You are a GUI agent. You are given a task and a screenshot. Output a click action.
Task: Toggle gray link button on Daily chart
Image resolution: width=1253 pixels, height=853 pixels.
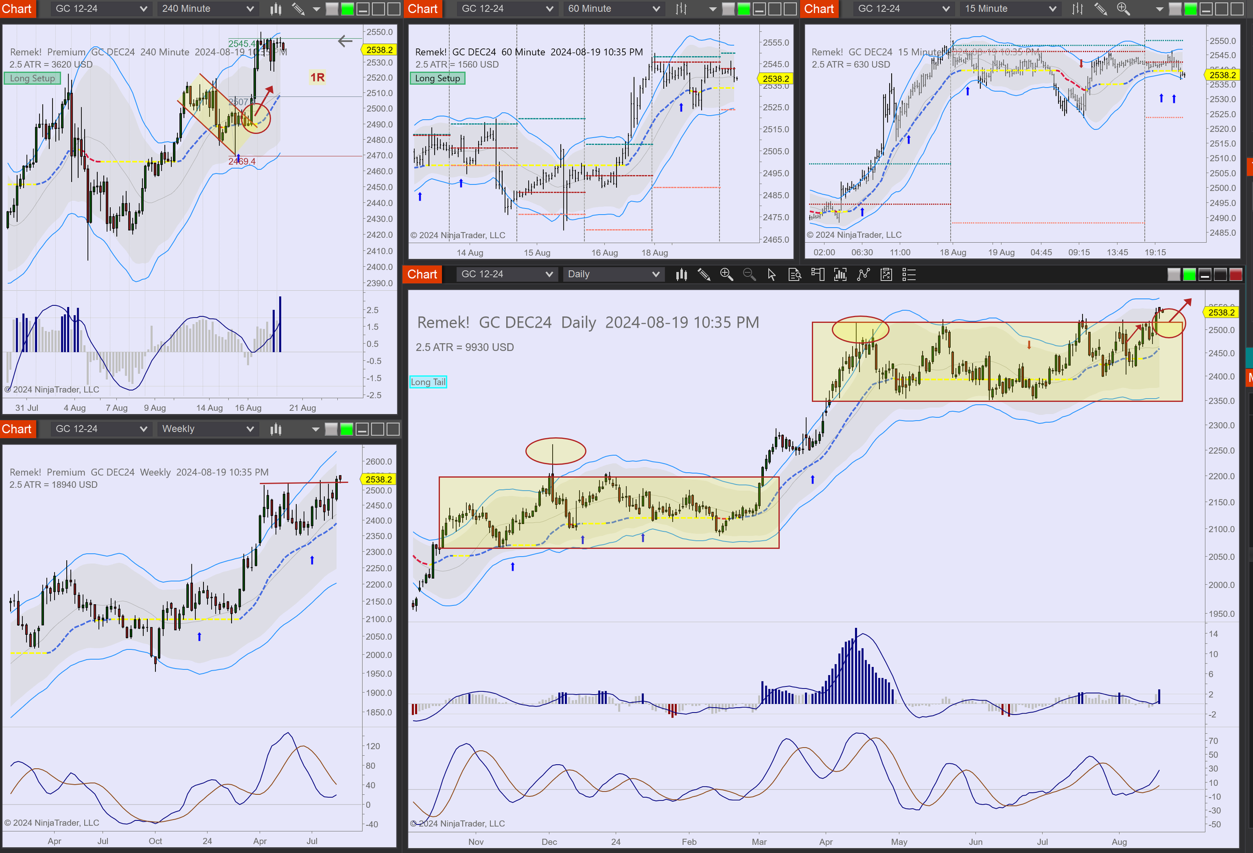1174,275
